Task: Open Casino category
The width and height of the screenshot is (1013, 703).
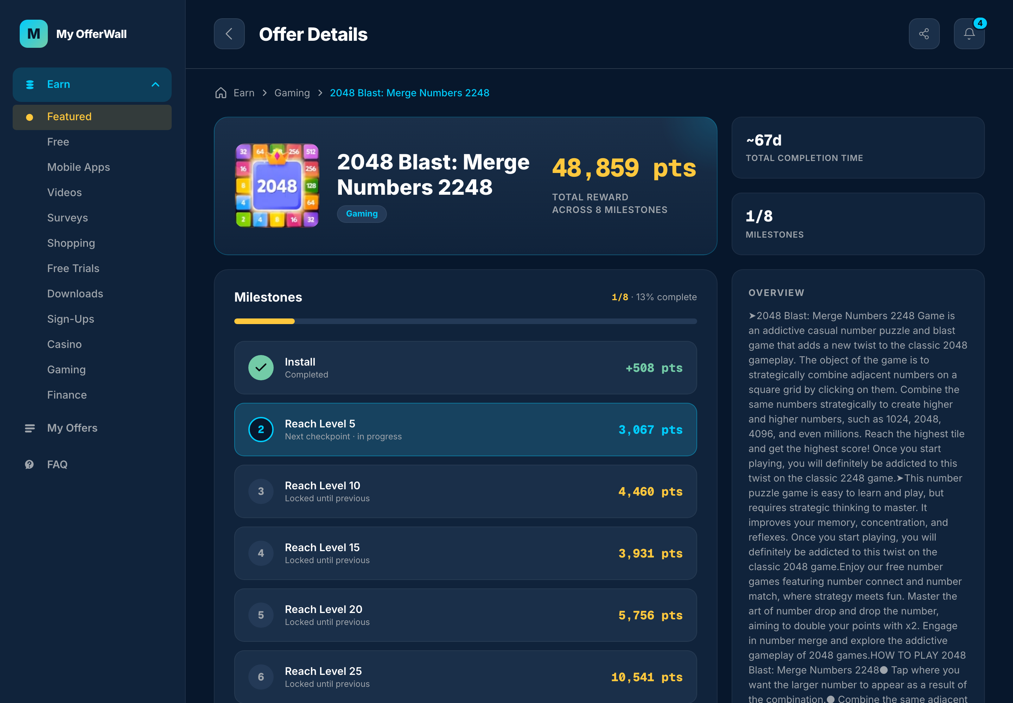Action: pos(64,344)
